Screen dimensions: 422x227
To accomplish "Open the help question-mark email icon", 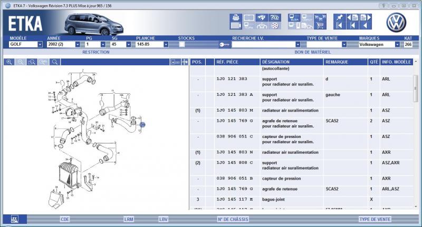I will point(274,17).
